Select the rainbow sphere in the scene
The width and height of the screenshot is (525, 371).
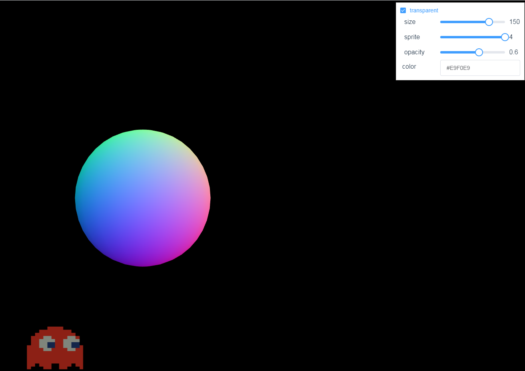143,198
